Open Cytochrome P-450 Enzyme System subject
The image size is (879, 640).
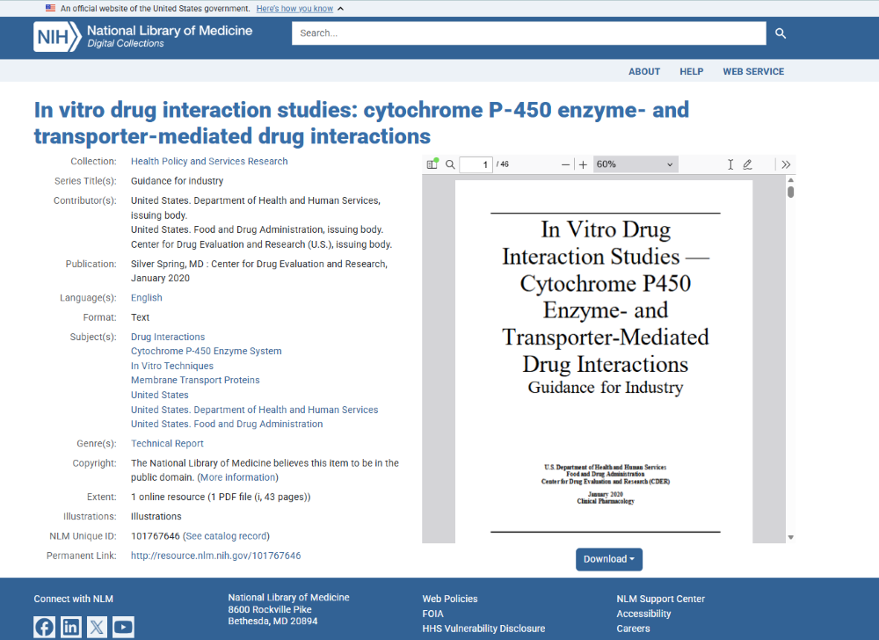click(207, 352)
